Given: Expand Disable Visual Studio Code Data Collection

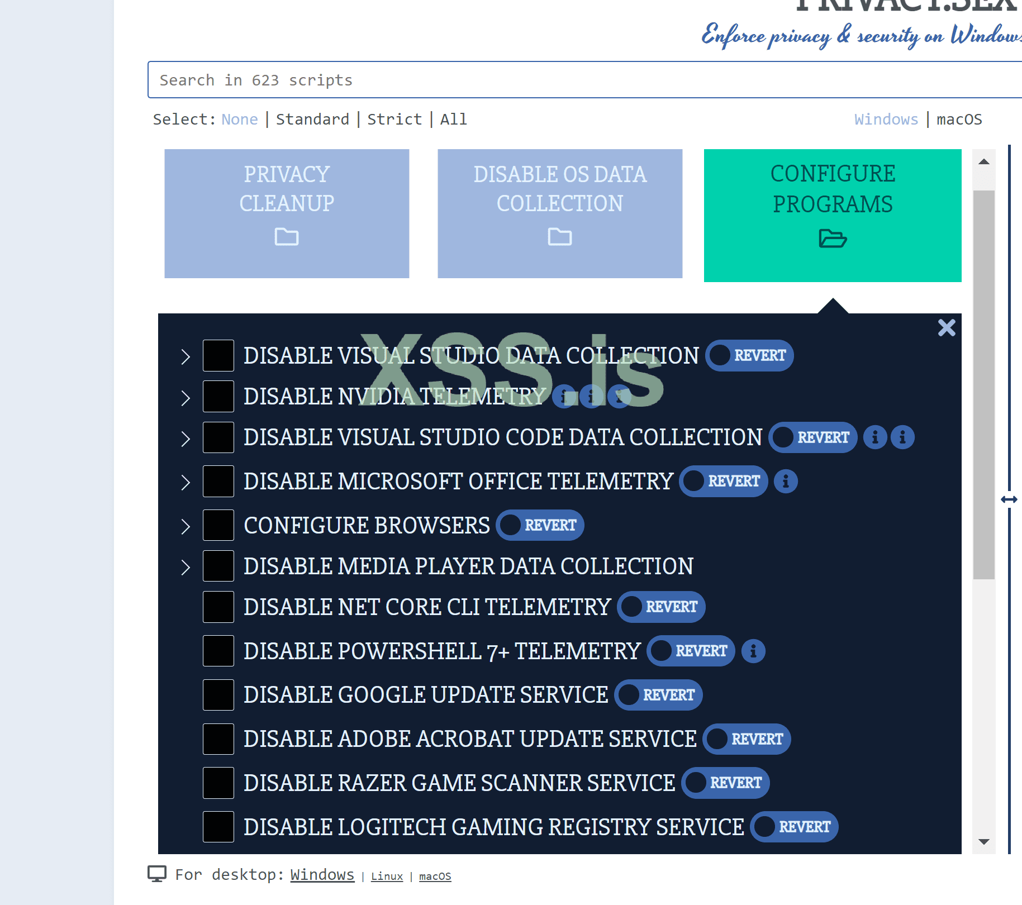Looking at the screenshot, I should 186,439.
